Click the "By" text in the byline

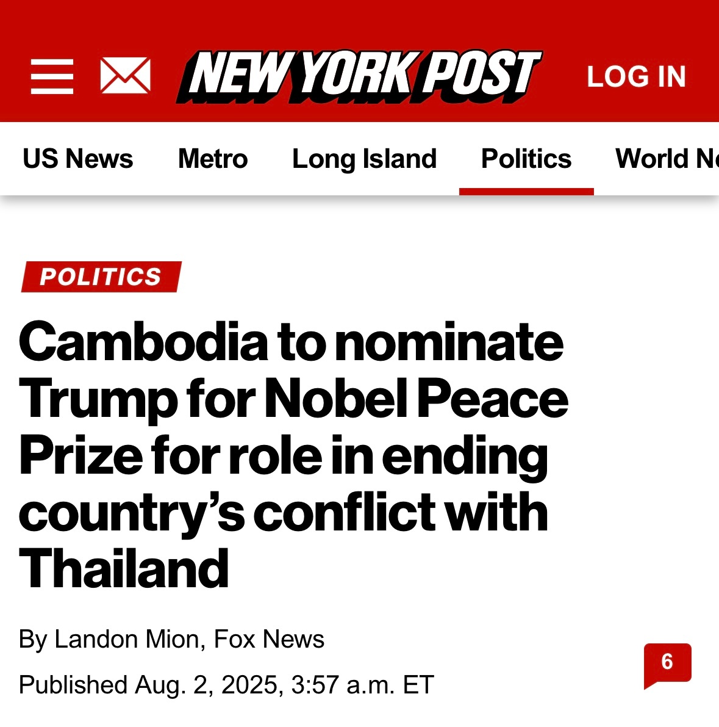tap(33, 639)
